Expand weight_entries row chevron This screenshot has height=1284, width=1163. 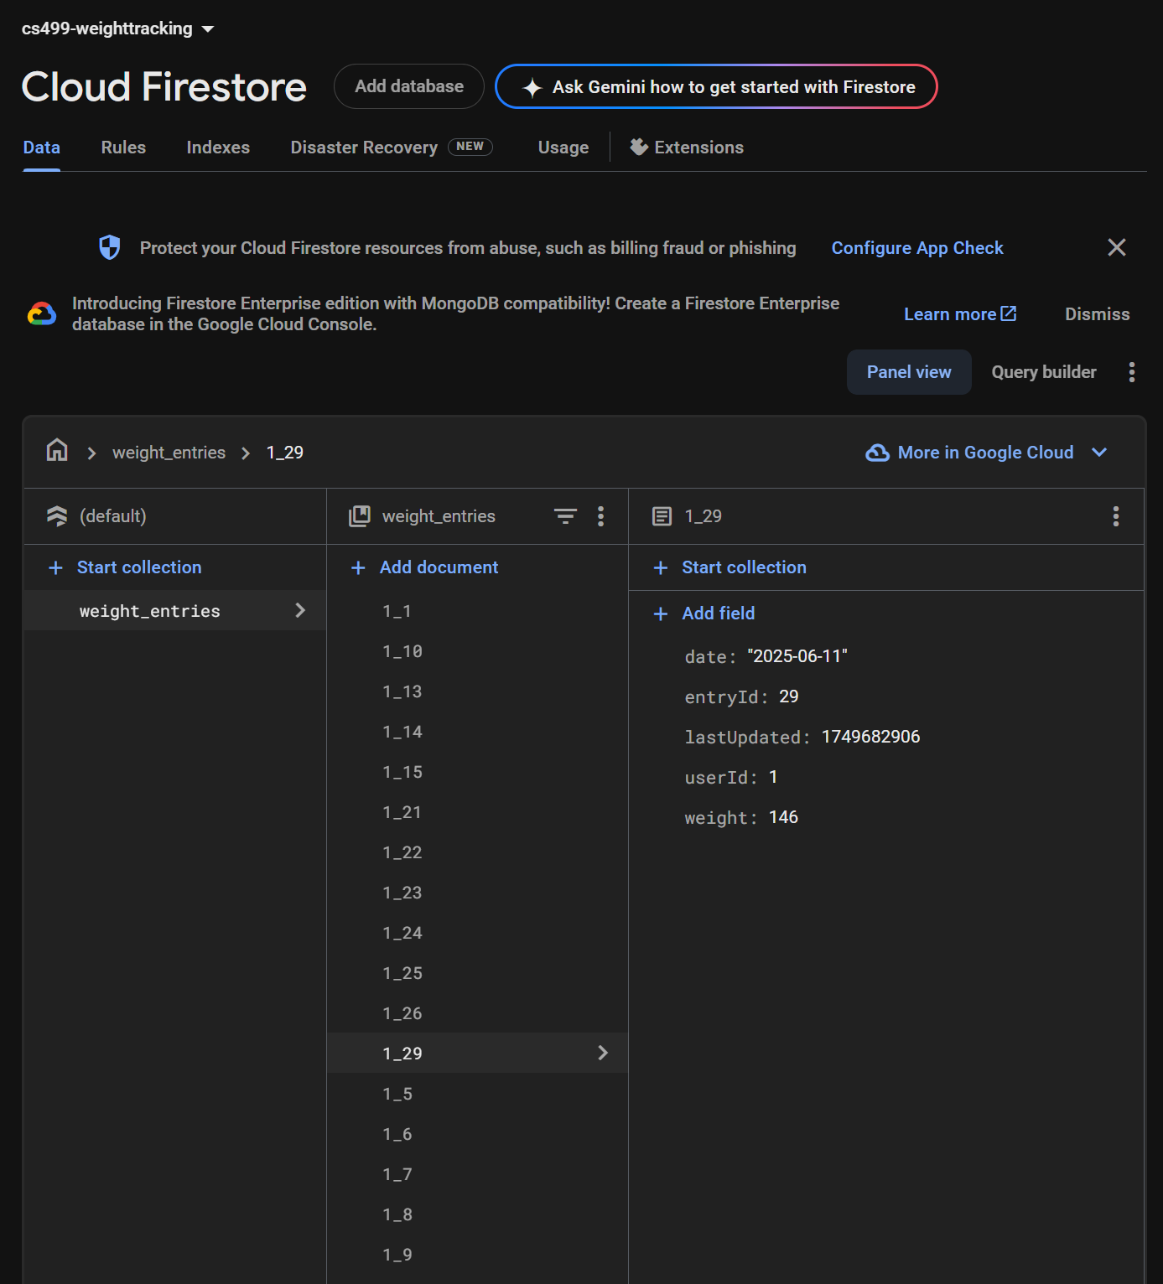click(x=300, y=610)
